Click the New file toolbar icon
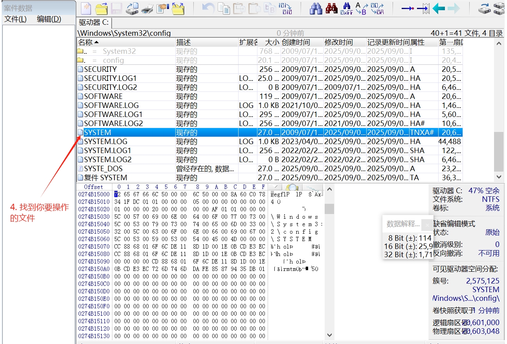The image size is (507, 344). coord(86,8)
